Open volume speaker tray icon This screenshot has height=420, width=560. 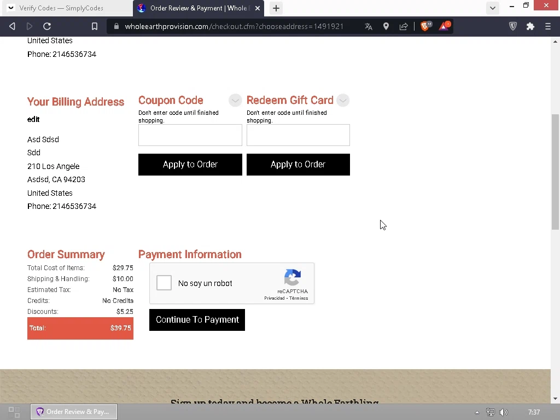point(504,412)
